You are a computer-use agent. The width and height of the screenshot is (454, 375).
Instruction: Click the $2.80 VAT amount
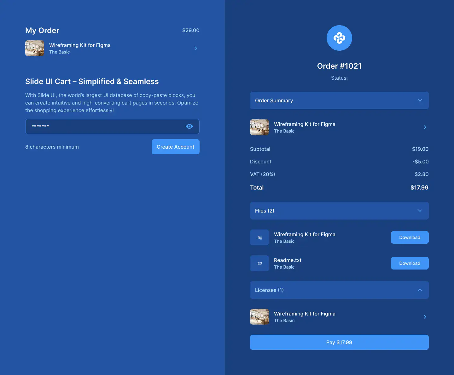(x=422, y=174)
